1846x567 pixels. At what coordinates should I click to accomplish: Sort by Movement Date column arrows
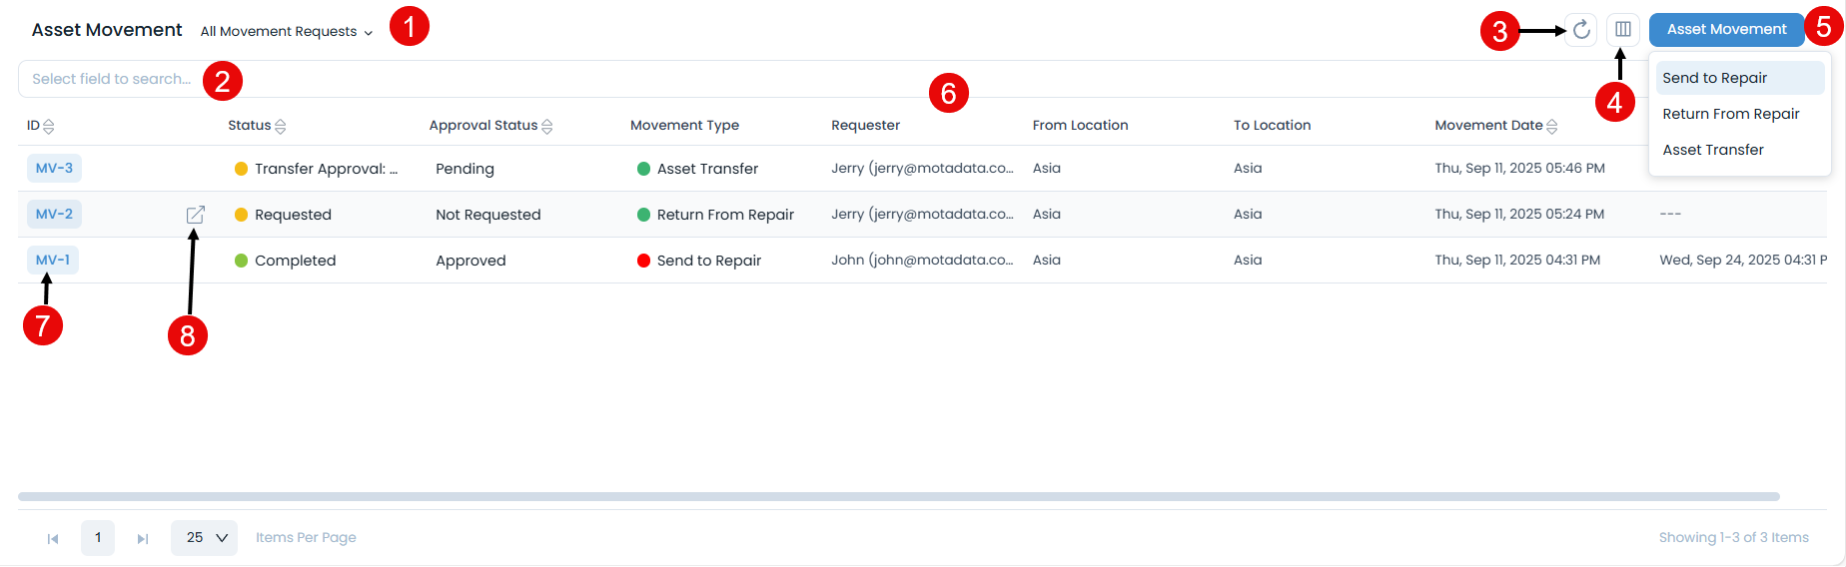[x=1551, y=127]
